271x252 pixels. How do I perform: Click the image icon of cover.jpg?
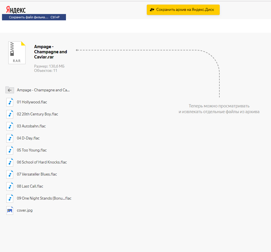[10, 210]
